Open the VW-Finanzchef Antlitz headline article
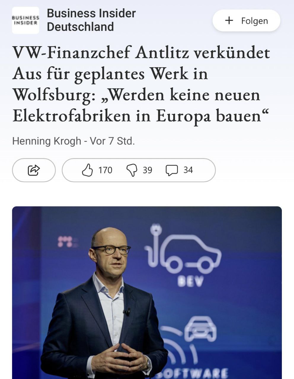Image resolution: width=294 pixels, height=379 pixels. 141,84
